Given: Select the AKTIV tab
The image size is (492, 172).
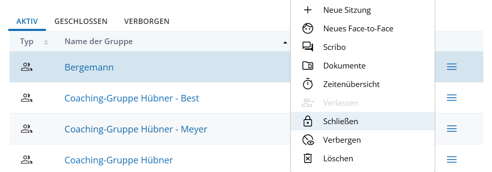Looking at the screenshot, I should 27,21.
